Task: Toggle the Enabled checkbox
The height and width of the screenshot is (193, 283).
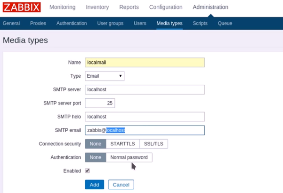Action: (x=88, y=170)
